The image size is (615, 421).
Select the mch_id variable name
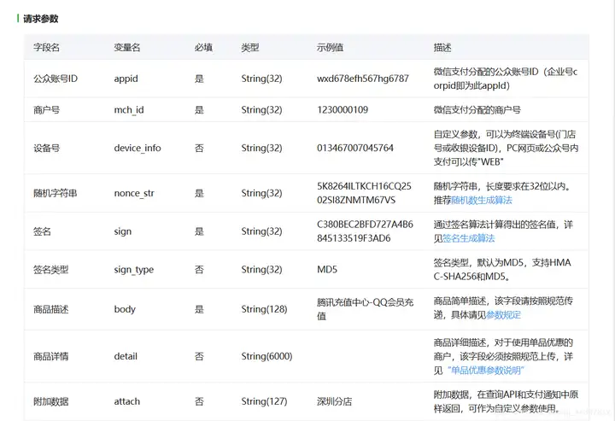129,110
